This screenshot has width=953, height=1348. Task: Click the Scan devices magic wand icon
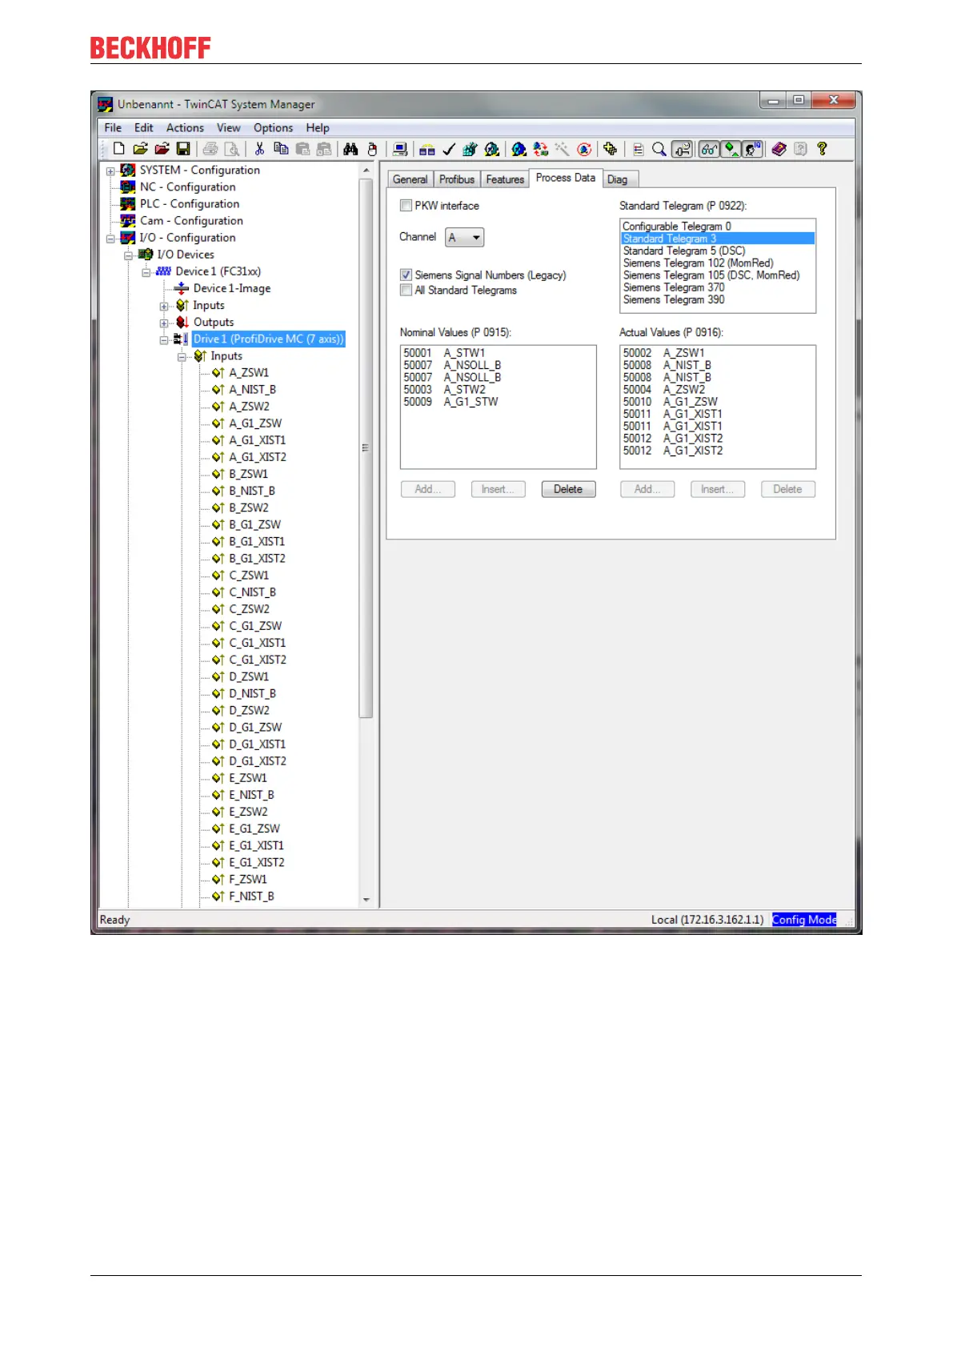pyautogui.click(x=562, y=149)
